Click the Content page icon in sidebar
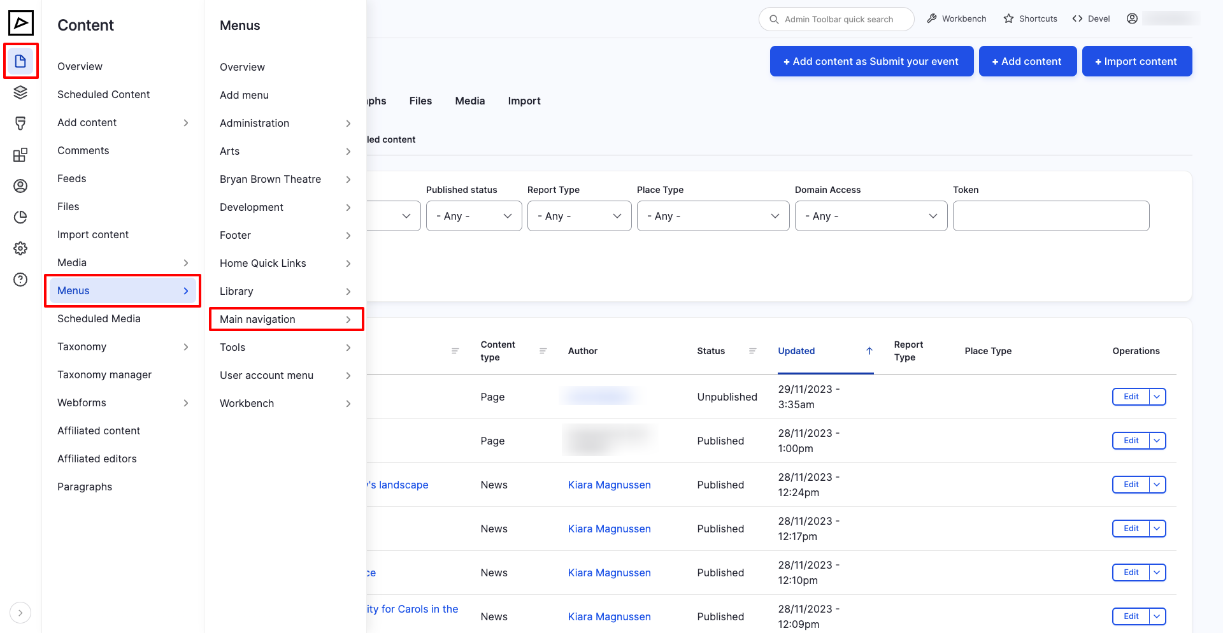 20,61
